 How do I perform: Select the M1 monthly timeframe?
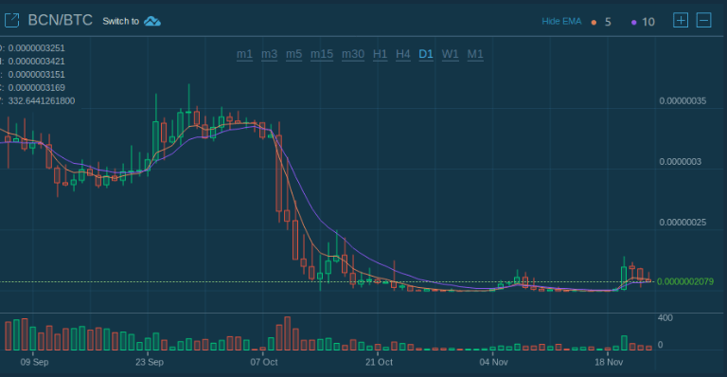coord(475,54)
